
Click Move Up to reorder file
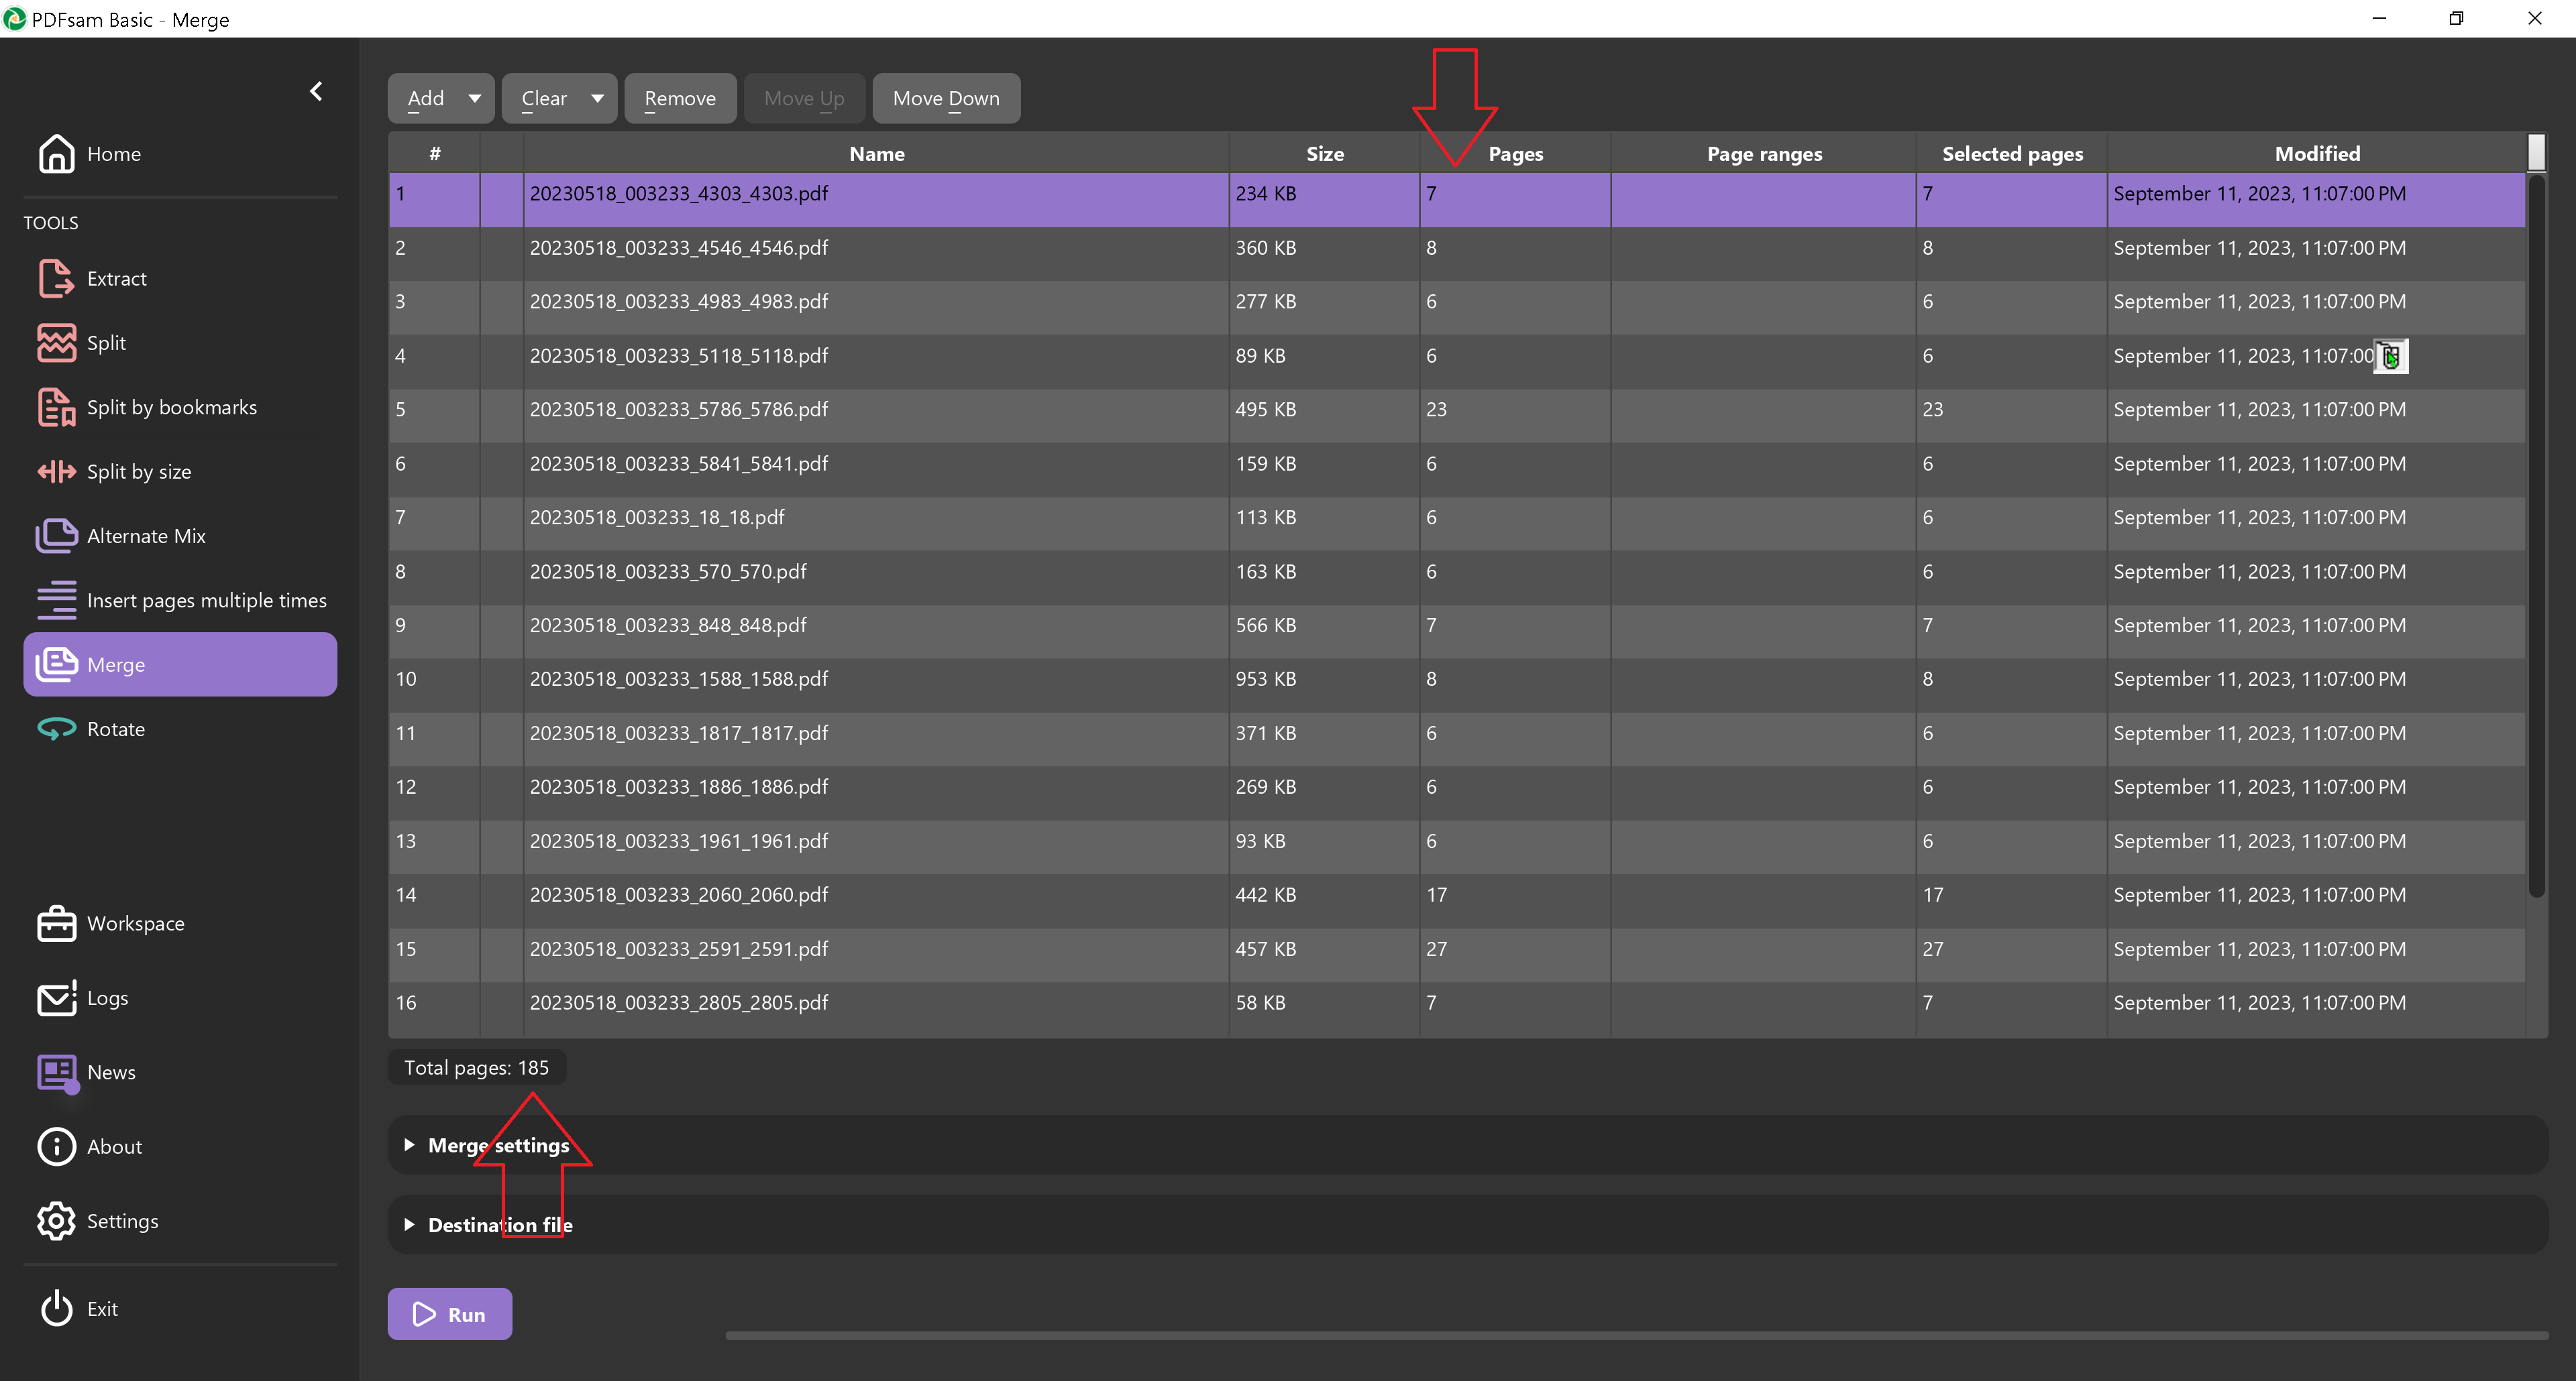[x=804, y=97]
